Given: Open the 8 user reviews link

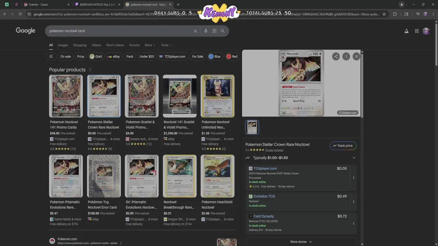Looking at the screenshot, I should 274,150.
